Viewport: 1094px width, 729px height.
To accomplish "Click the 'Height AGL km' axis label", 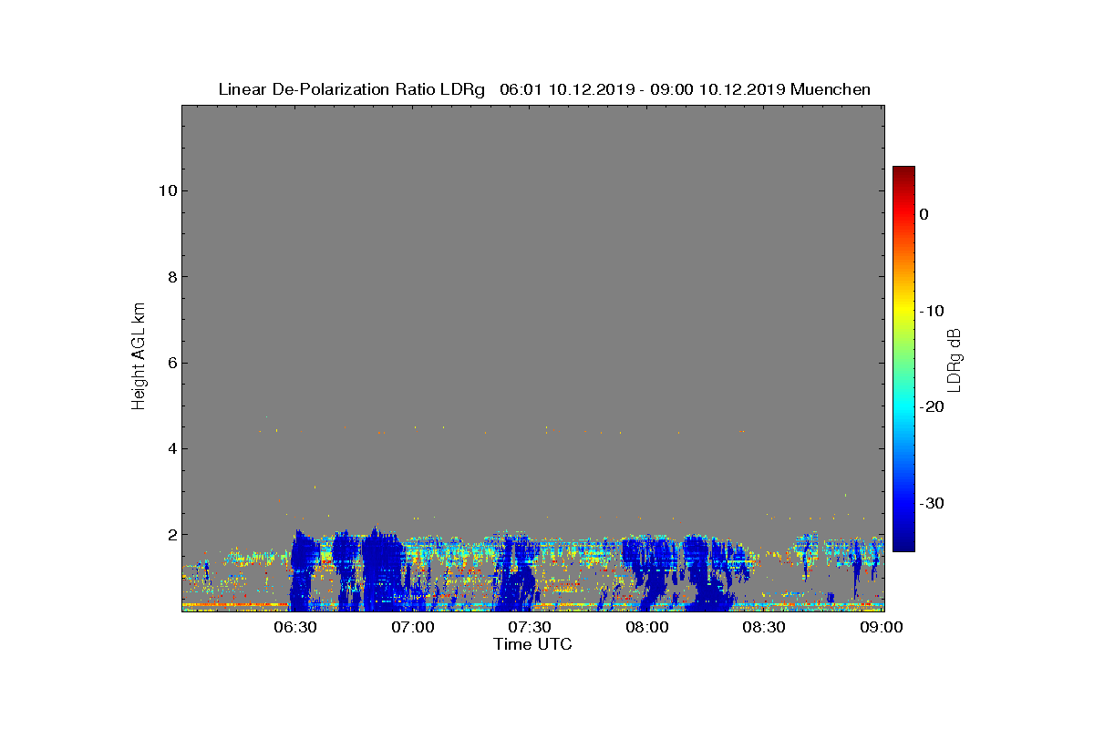I will click(139, 358).
